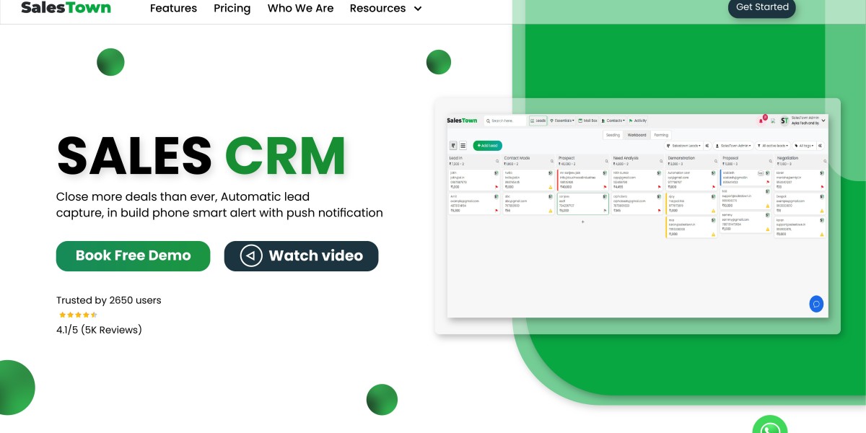Click the warning icon on the abc card
The image size is (866, 433).
point(551,211)
